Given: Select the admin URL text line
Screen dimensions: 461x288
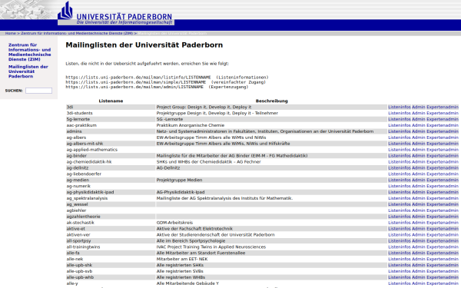Looking at the screenshot, I should click(157, 87).
